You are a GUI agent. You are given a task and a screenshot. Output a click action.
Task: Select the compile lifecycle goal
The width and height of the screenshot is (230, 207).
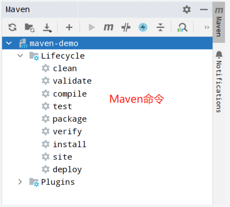(70, 94)
